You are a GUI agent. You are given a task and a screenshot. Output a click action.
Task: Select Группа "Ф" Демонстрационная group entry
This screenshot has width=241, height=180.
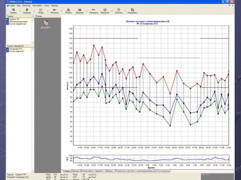(x=18, y=22)
